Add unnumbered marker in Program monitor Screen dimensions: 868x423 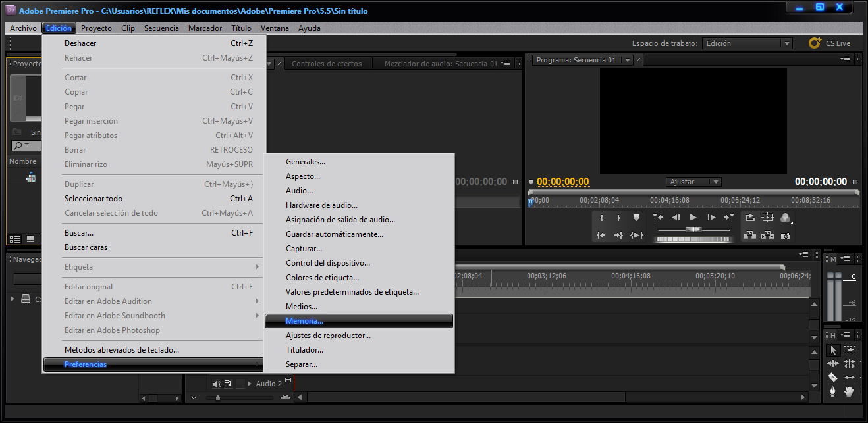coord(636,218)
